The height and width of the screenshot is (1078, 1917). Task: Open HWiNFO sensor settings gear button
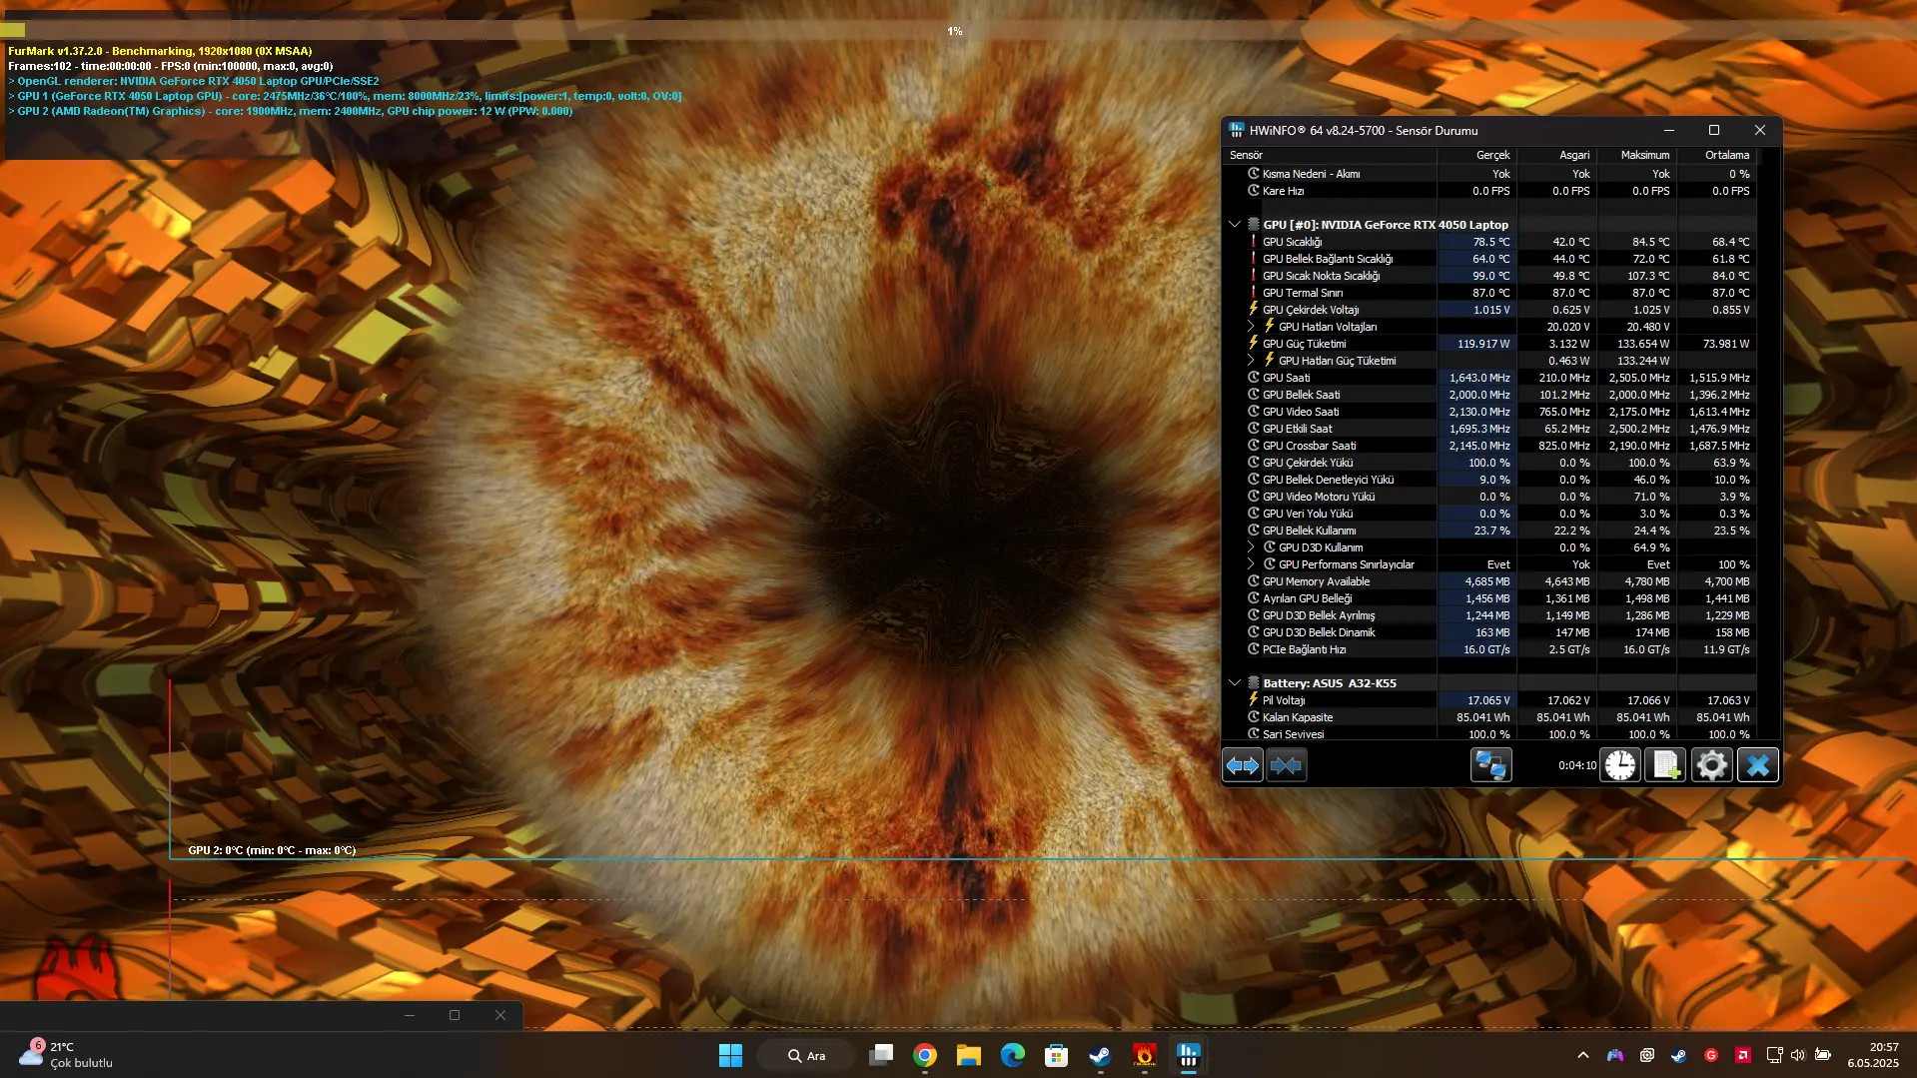tap(1711, 765)
